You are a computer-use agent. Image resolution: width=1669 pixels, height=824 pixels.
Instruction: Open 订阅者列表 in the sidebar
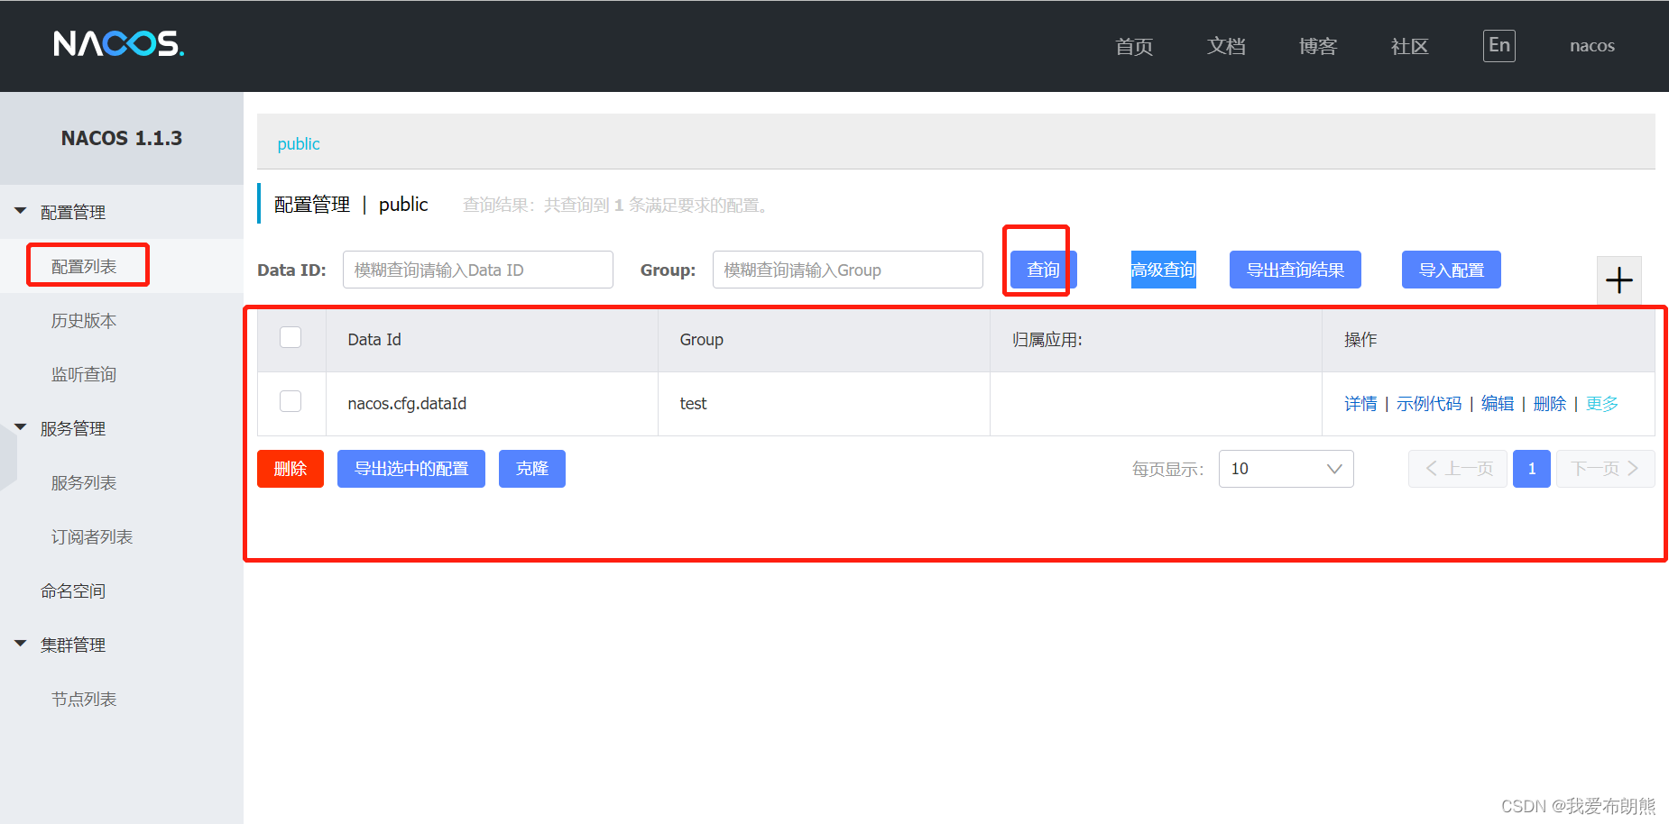coord(92,537)
